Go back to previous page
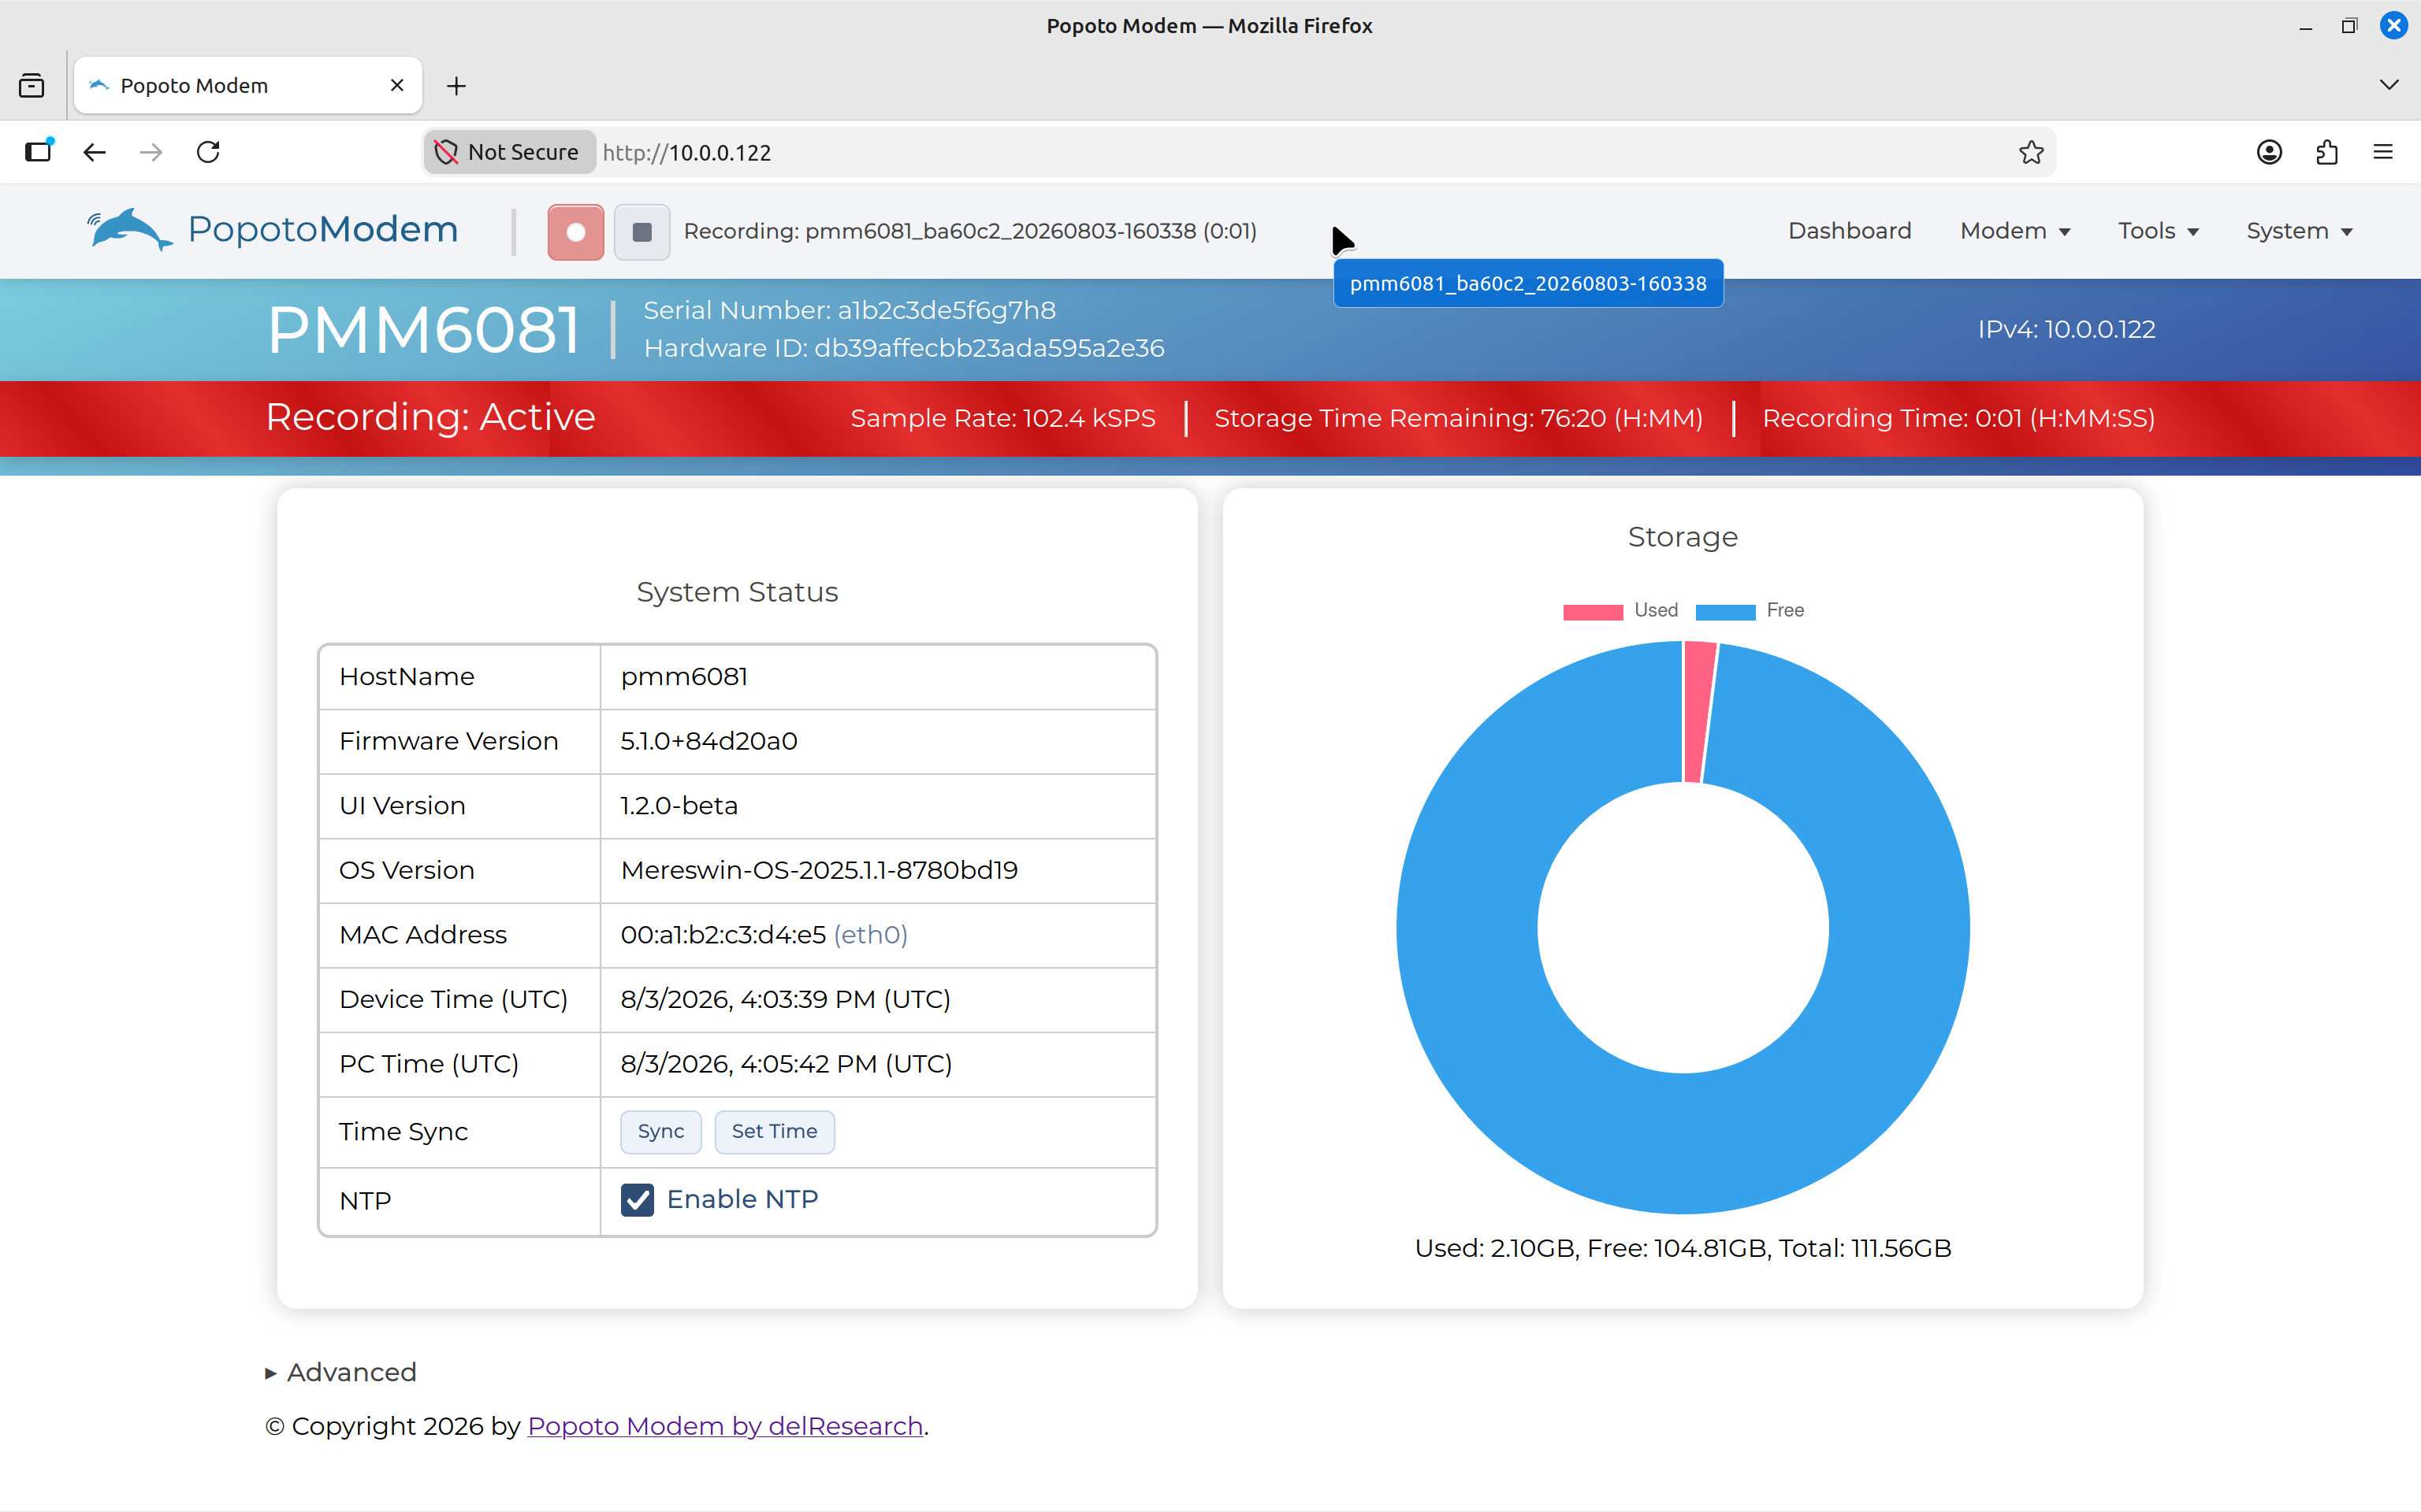The width and height of the screenshot is (2421, 1512). coord(95,152)
